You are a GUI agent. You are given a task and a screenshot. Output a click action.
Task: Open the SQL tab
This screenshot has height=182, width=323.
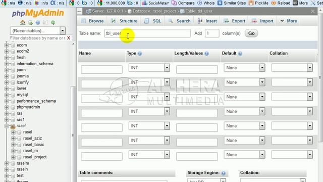pos(152,21)
